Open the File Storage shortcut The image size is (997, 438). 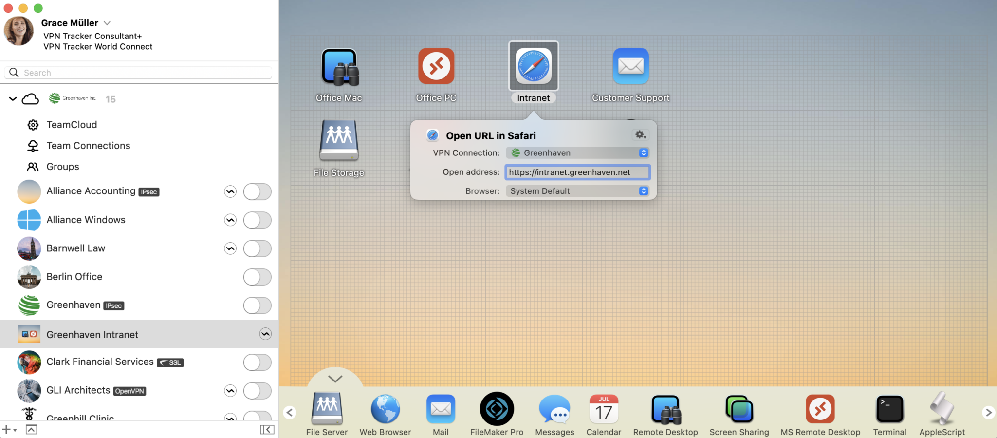tap(339, 140)
